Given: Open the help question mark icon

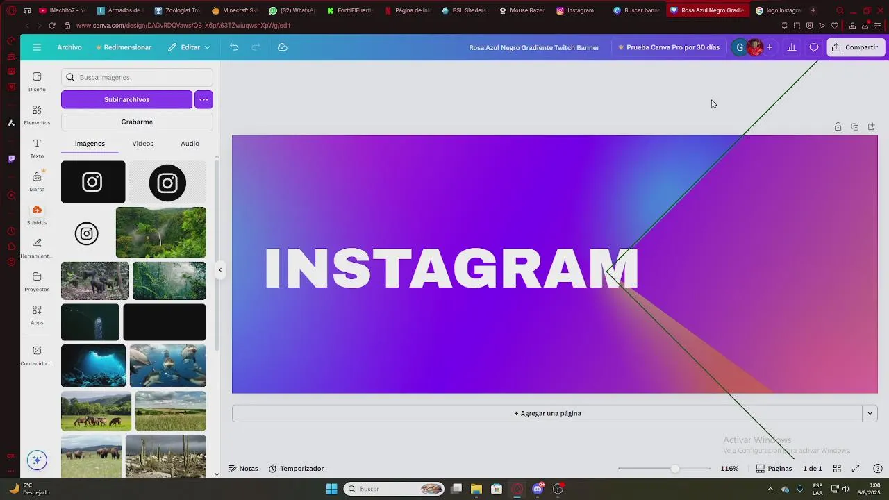Looking at the screenshot, I should click(x=878, y=469).
